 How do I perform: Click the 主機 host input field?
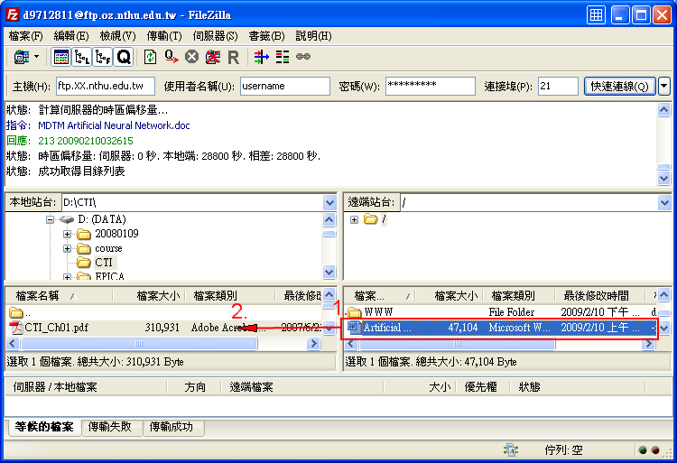(x=105, y=87)
